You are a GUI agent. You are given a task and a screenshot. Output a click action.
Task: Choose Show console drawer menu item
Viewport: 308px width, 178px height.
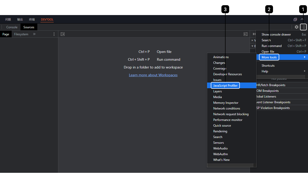[282, 35]
